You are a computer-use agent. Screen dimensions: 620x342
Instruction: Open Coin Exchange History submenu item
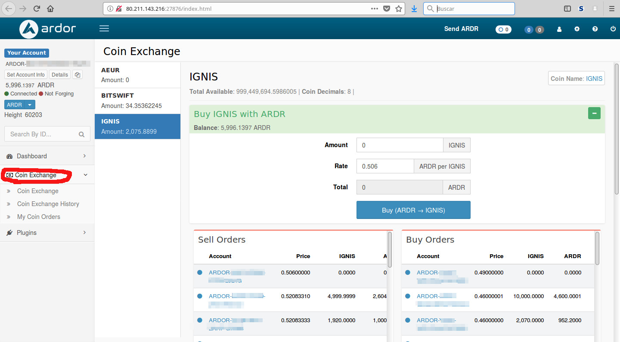point(48,204)
